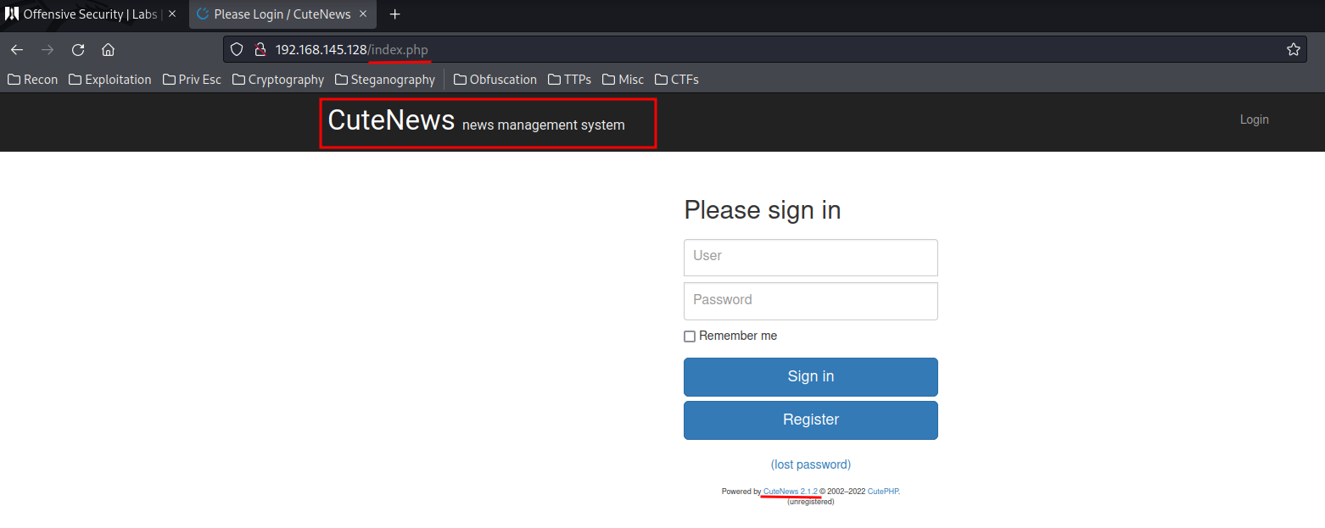The image size is (1325, 528).
Task: Focus the User input field
Action: [x=811, y=257]
